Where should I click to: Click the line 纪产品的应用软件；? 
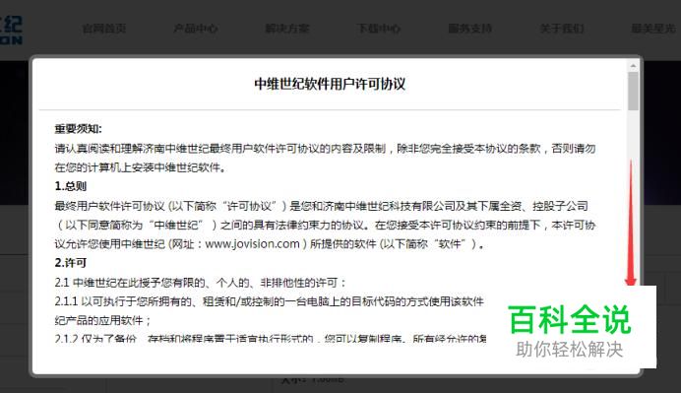[103, 320]
